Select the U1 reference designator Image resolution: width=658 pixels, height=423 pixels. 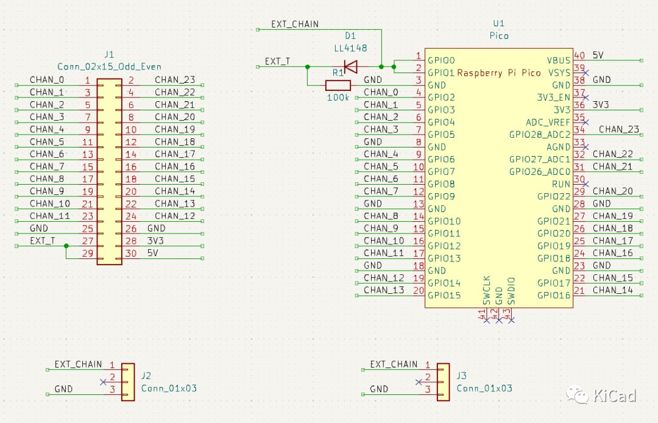(x=498, y=24)
